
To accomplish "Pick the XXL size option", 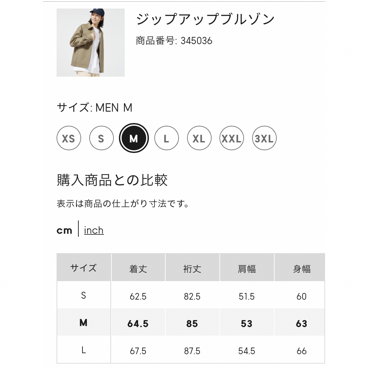I will 232,138.
